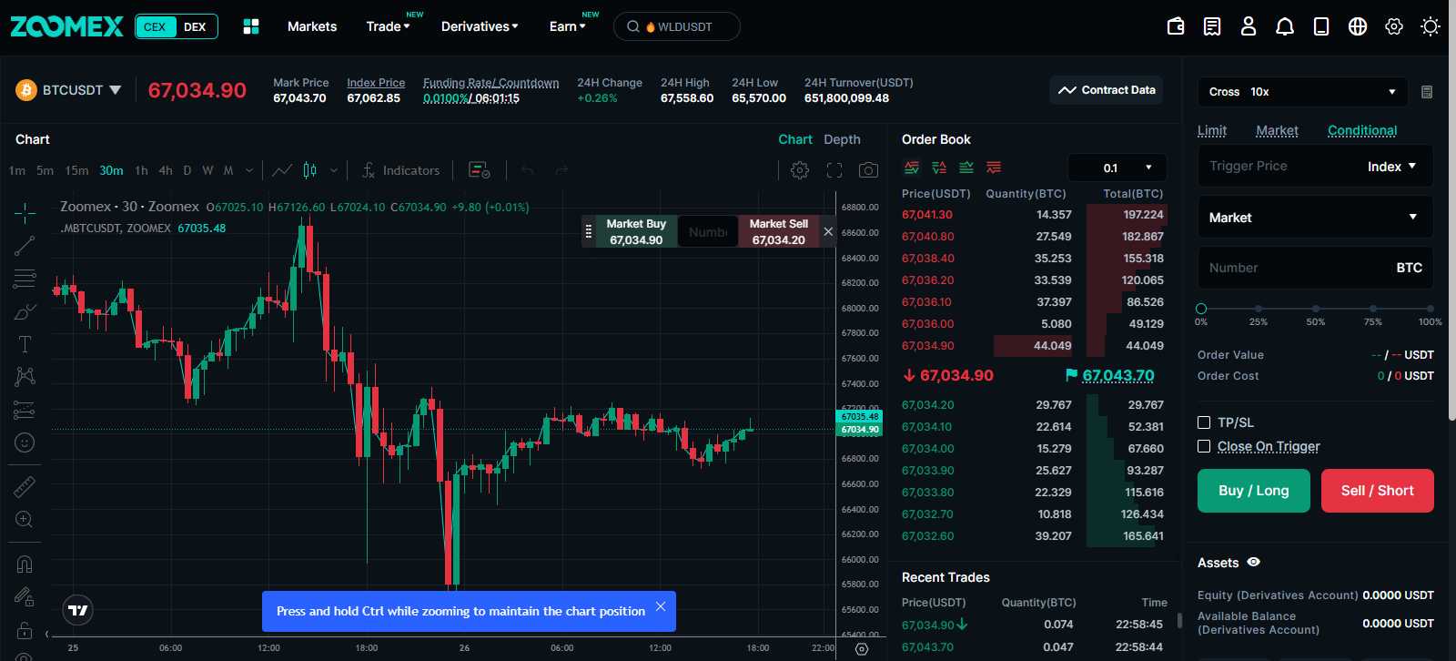Viewport: 1456px width, 661px height.
Task: Switch to DEX mode
Action: point(195,26)
